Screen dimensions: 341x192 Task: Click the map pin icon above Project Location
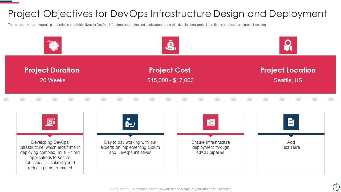pyautogui.click(x=288, y=45)
